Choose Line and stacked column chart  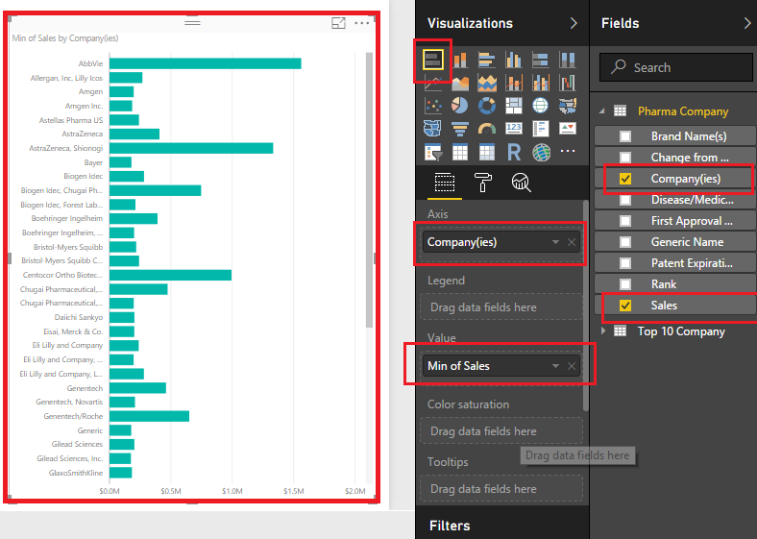[x=514, y=83]
